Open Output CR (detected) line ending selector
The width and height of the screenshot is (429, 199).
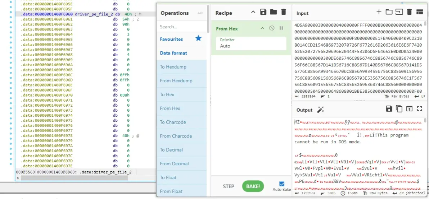click(x=409, y=193)
